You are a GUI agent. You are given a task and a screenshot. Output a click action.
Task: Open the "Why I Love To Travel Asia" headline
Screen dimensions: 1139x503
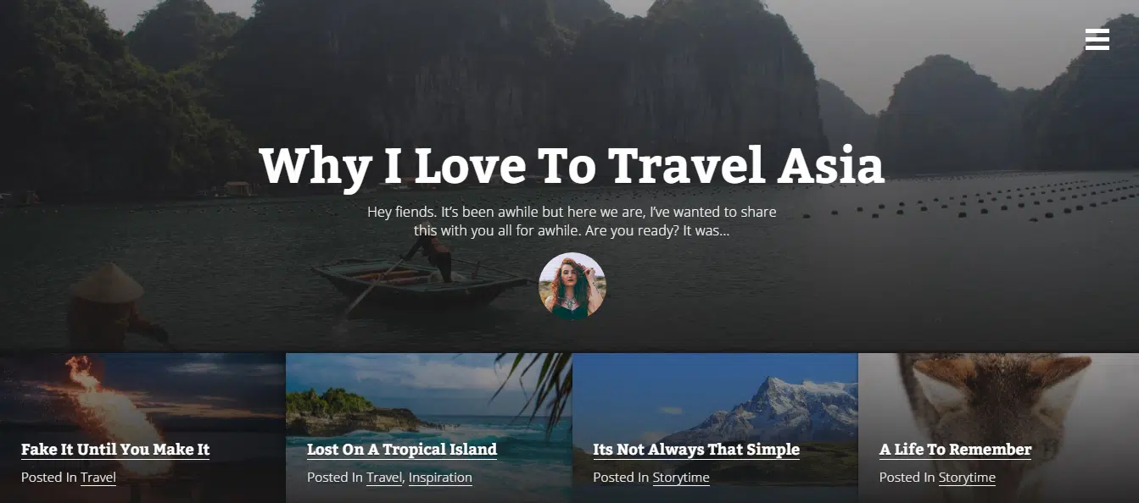point(572,166)
